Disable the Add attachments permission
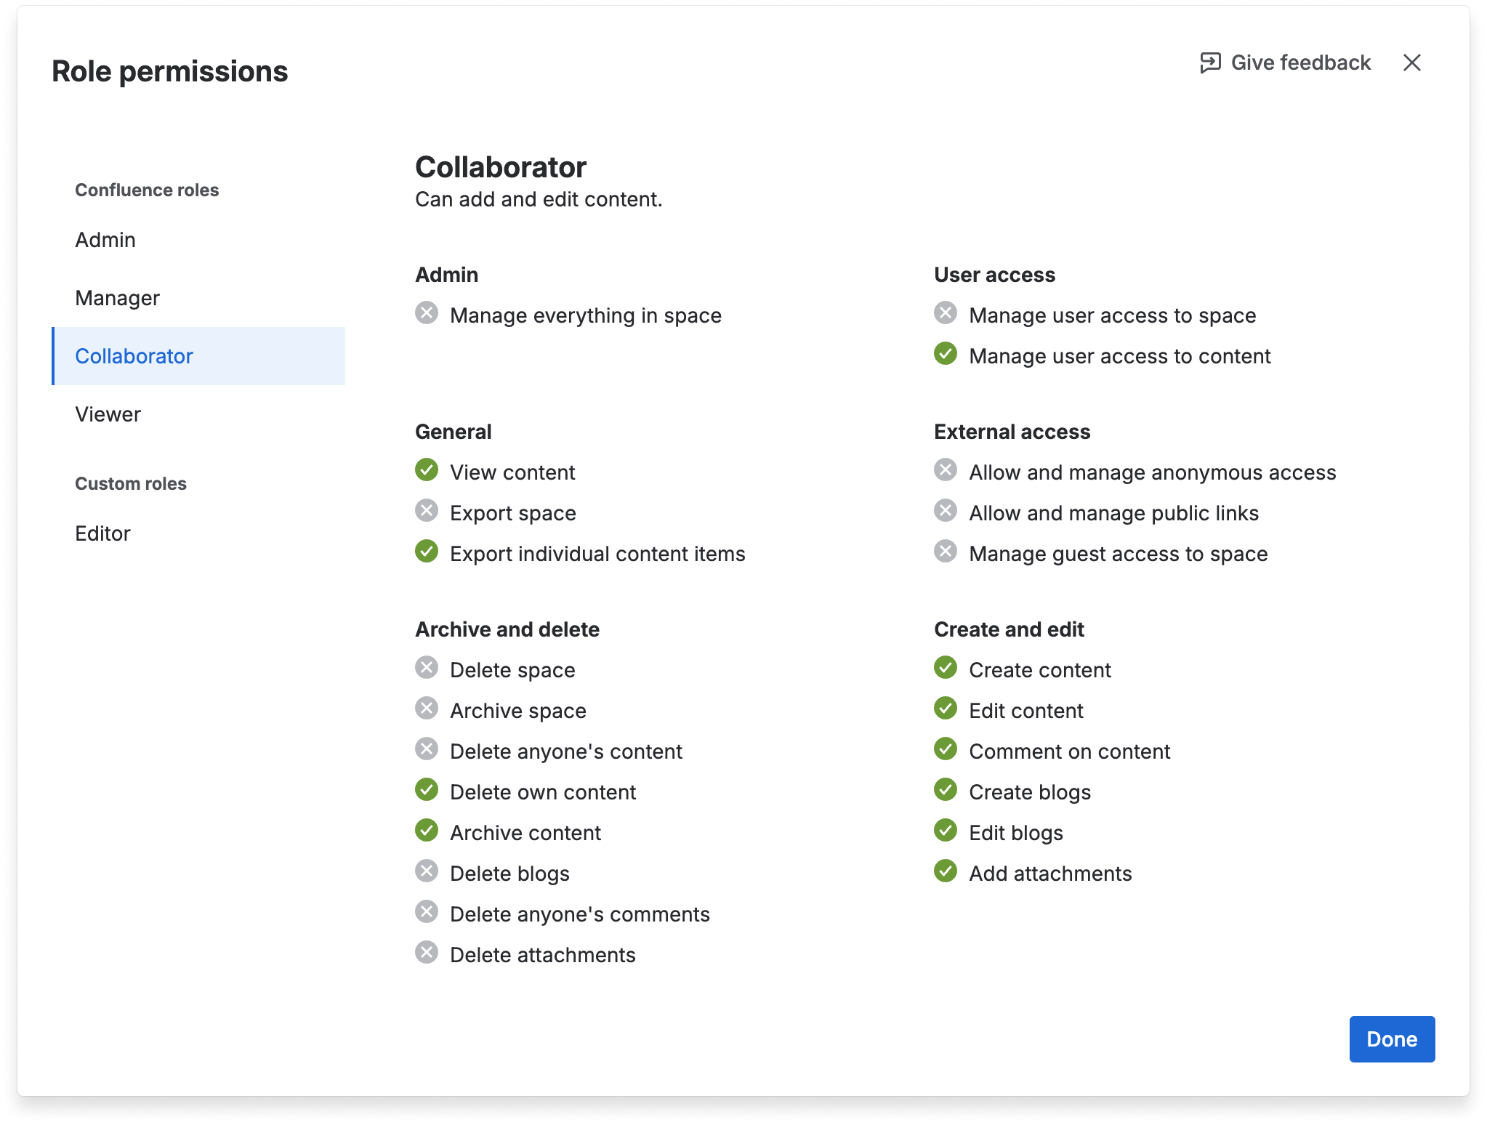The height and width of the screenshot is (1125, 1487). coord(945,871)
